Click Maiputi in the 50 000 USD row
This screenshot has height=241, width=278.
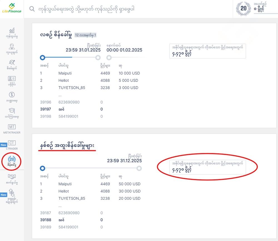pyautogui.click(x=65, y=184)
